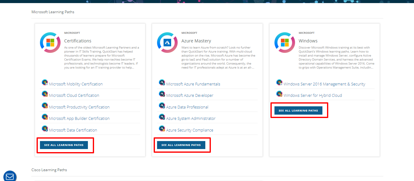Click the Microsoft logo icon on the Windows card
Screen dimensions: 414x181
click(285, 42)
